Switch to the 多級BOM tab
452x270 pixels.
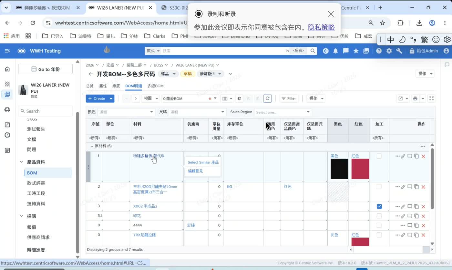coord(155,86)
